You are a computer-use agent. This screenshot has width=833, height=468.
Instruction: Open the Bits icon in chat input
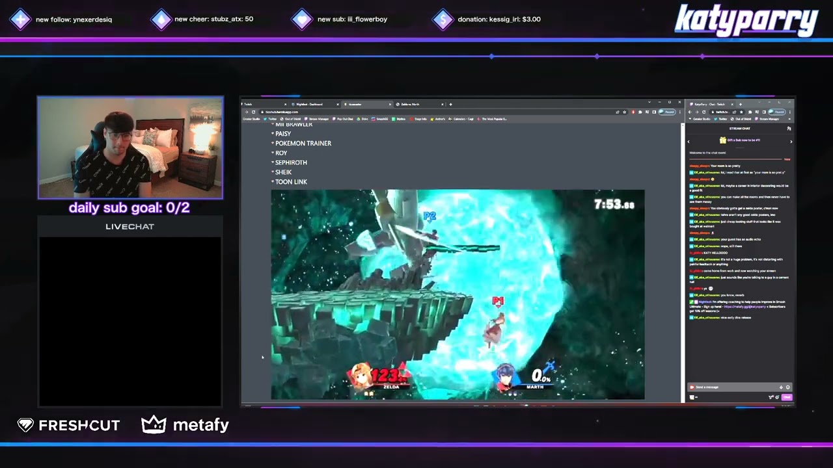point(781,387)
